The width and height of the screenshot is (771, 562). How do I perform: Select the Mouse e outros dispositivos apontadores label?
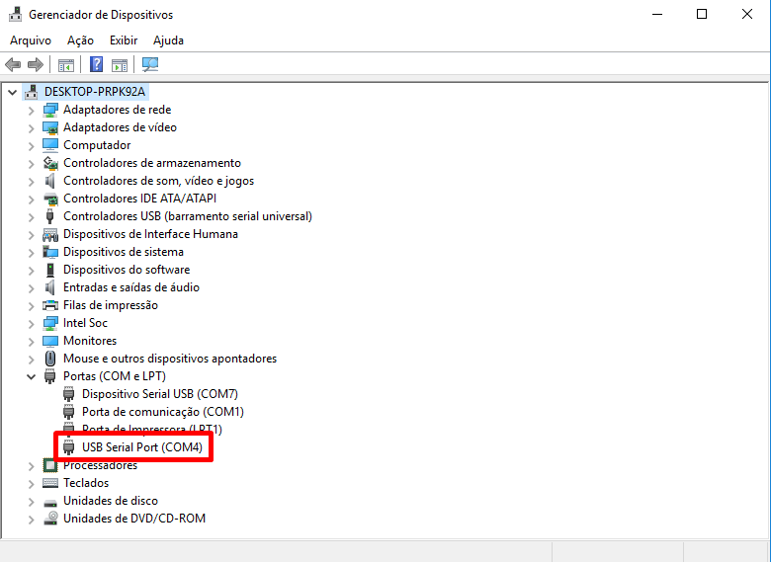[x=170, y=359]
